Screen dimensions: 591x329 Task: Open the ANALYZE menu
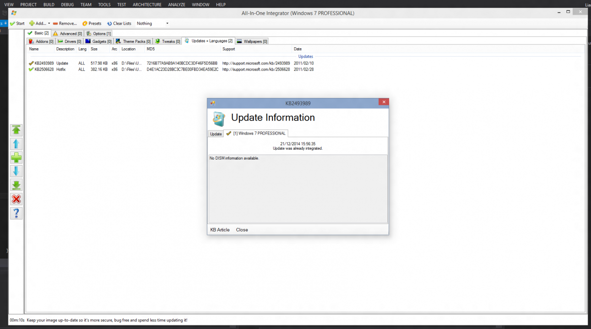pos(177,4)
